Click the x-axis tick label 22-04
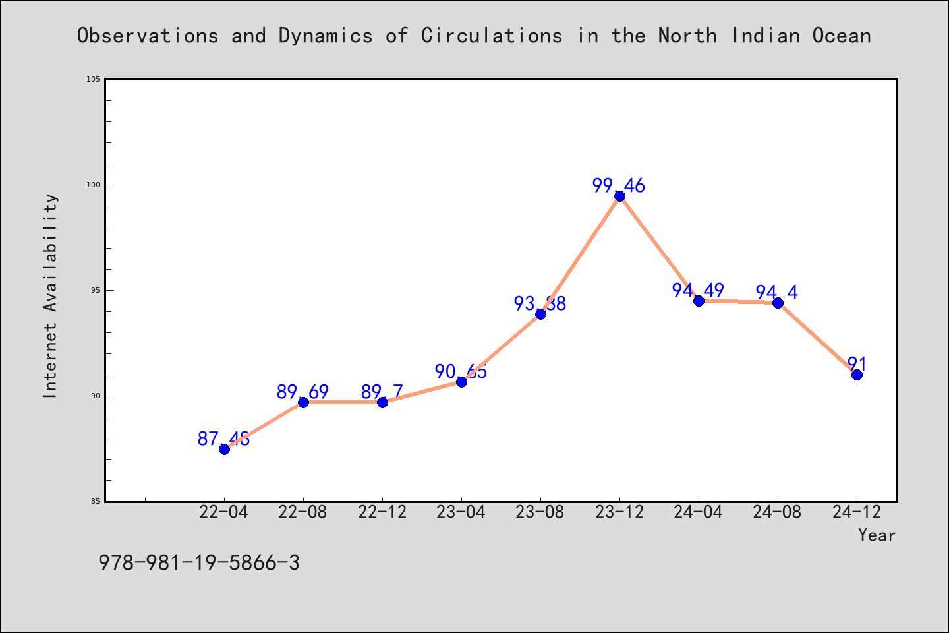 (224, 512)
